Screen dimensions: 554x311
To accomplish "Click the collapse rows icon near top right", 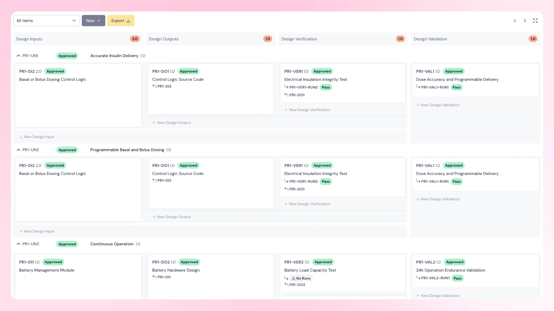I will point(525,20).
